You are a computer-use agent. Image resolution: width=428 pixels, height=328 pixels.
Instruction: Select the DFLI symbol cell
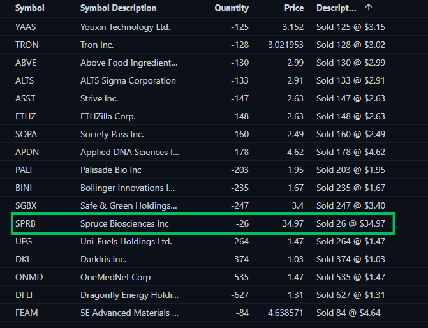tap(24, 295)
